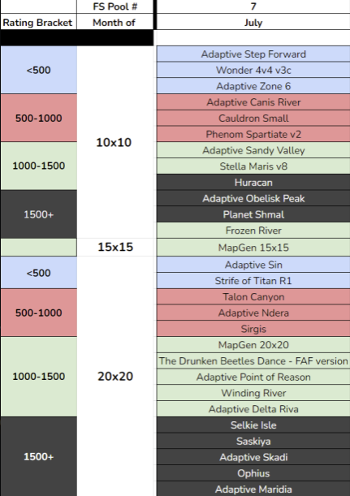Select the Huracan map cell
This screenshot has height=496, width=350.
coord(253,183)
